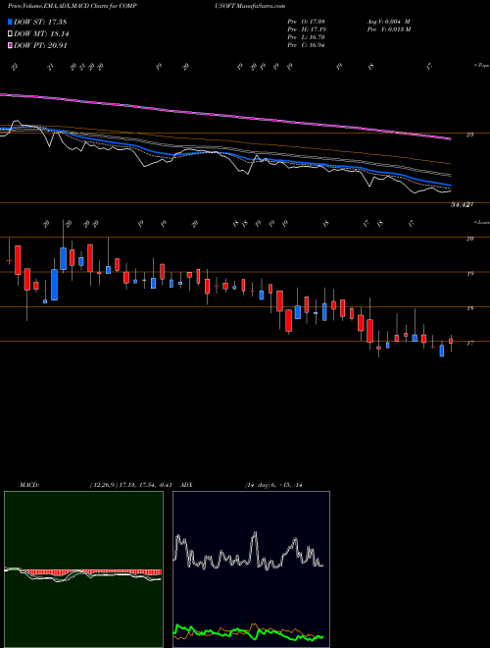
Task: Click the green +DI line in ADX panel
Action: [248, 632]
